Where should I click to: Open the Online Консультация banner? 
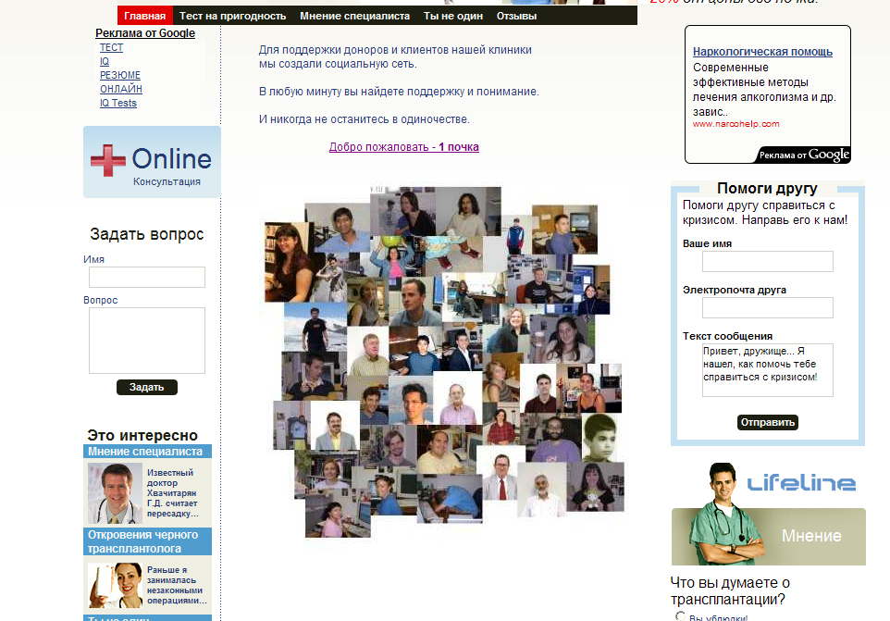(152, 162)
